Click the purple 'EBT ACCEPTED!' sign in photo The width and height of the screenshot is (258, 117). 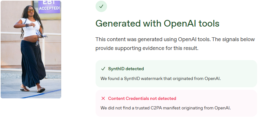49,7
